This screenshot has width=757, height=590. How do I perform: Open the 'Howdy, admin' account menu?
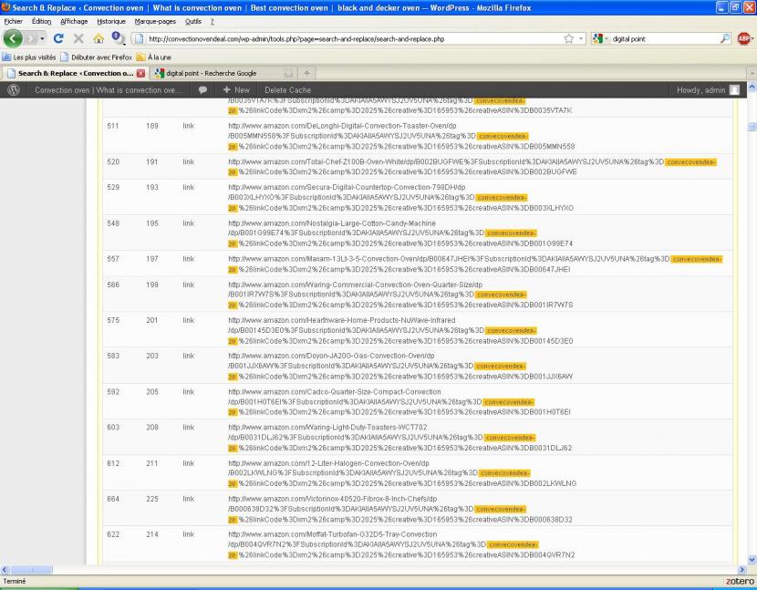tap(707, 89)
